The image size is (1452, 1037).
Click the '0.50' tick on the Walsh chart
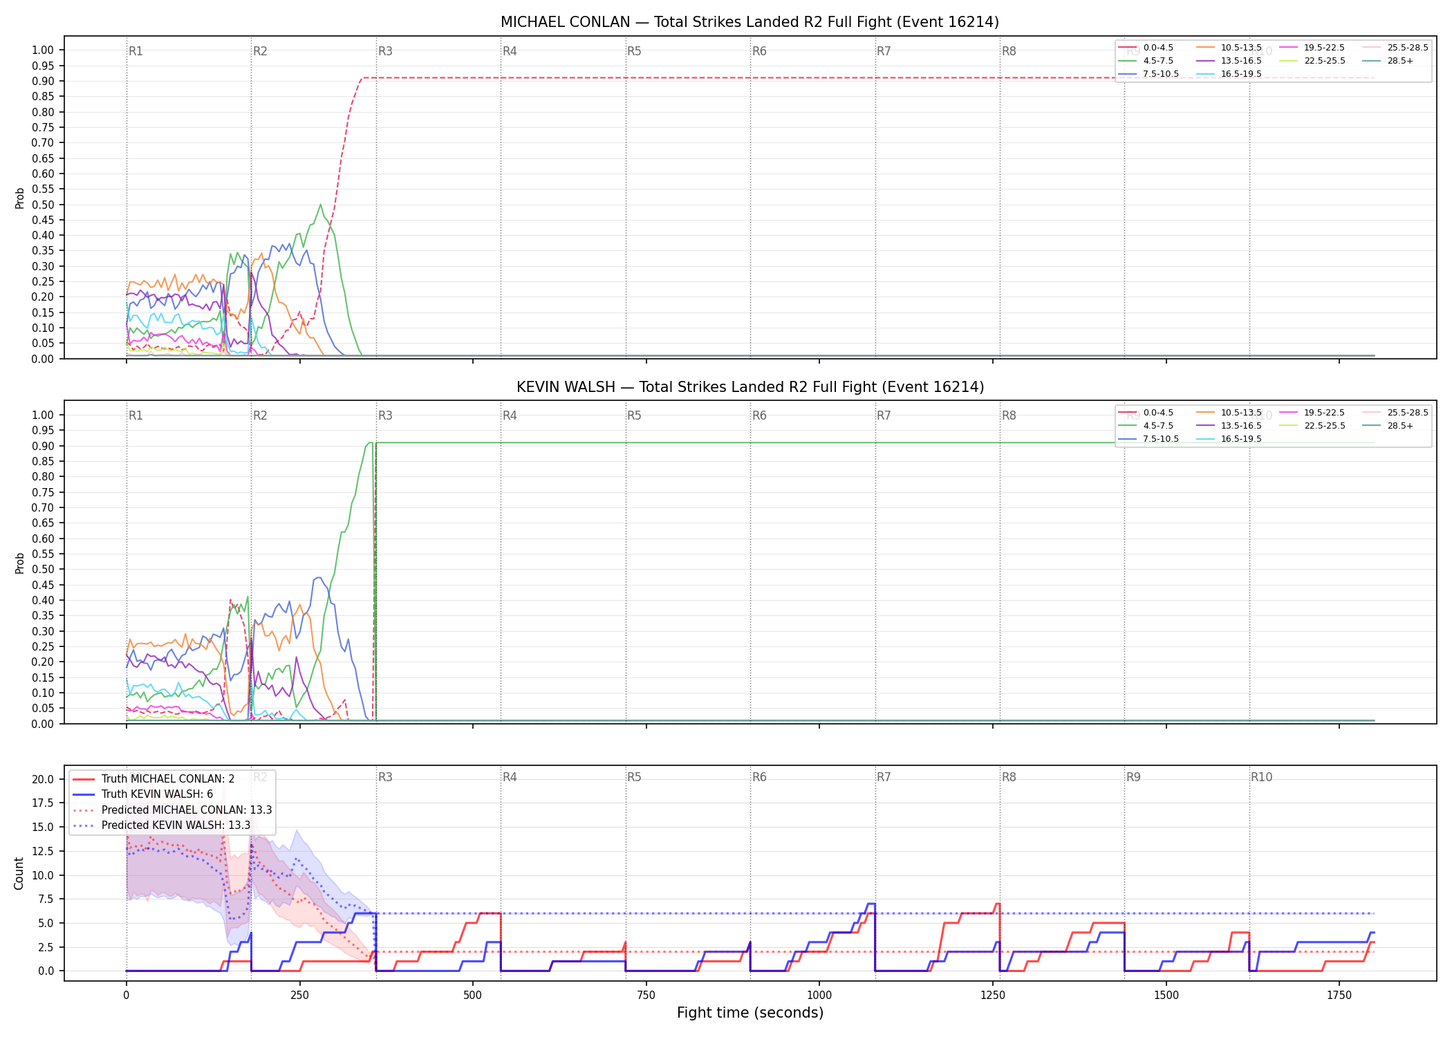[42, 570]
